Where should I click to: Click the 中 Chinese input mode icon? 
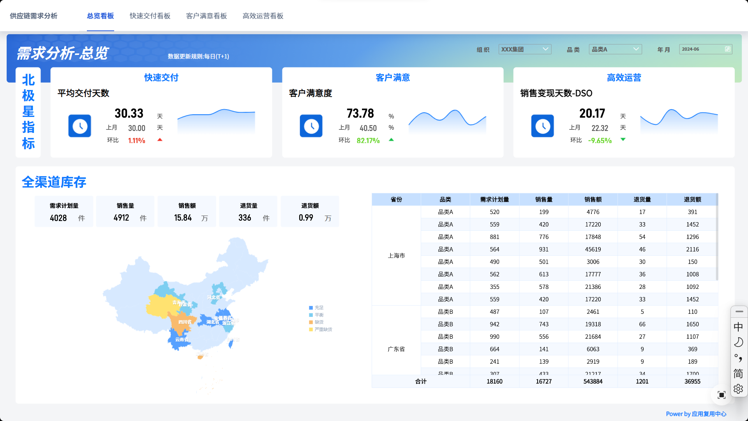pyautogui.click(x=738, y=327)
